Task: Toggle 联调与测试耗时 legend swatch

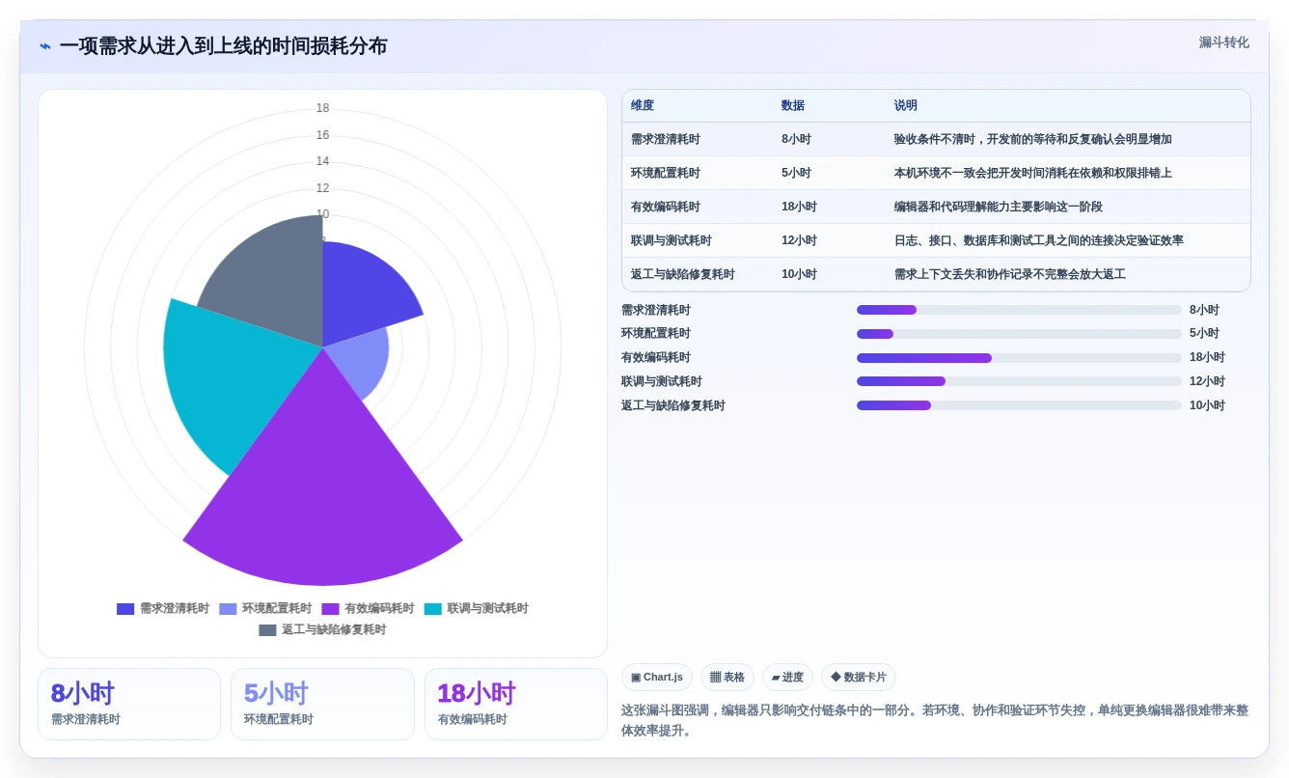Action: pos(433,609)
